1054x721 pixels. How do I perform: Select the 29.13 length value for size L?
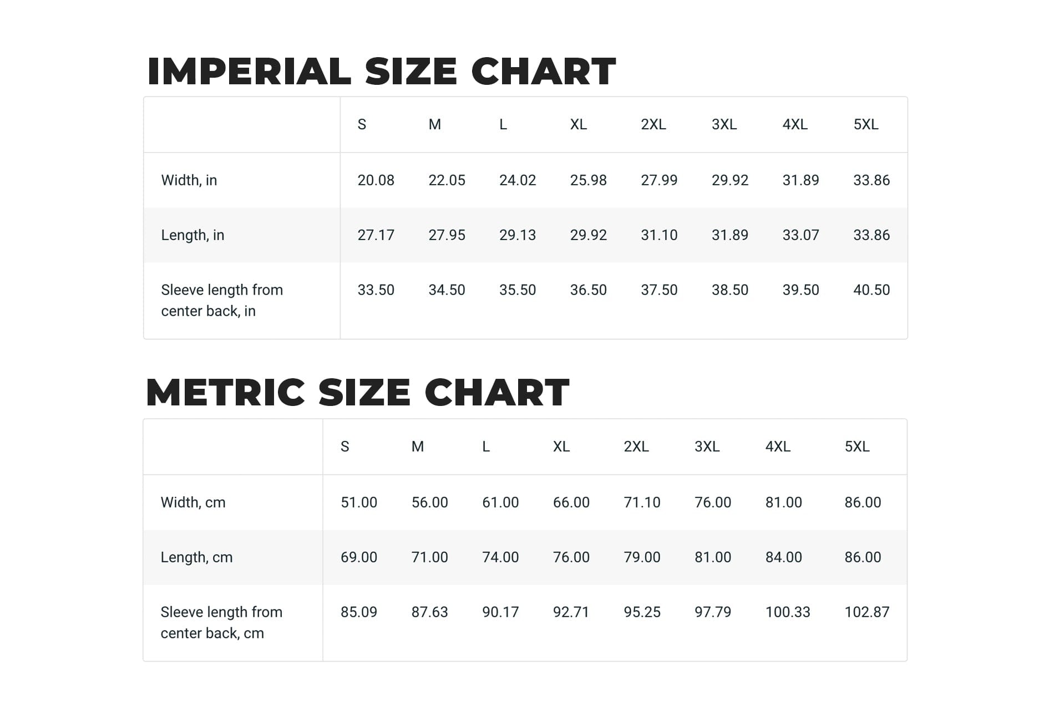coord(517,235)
